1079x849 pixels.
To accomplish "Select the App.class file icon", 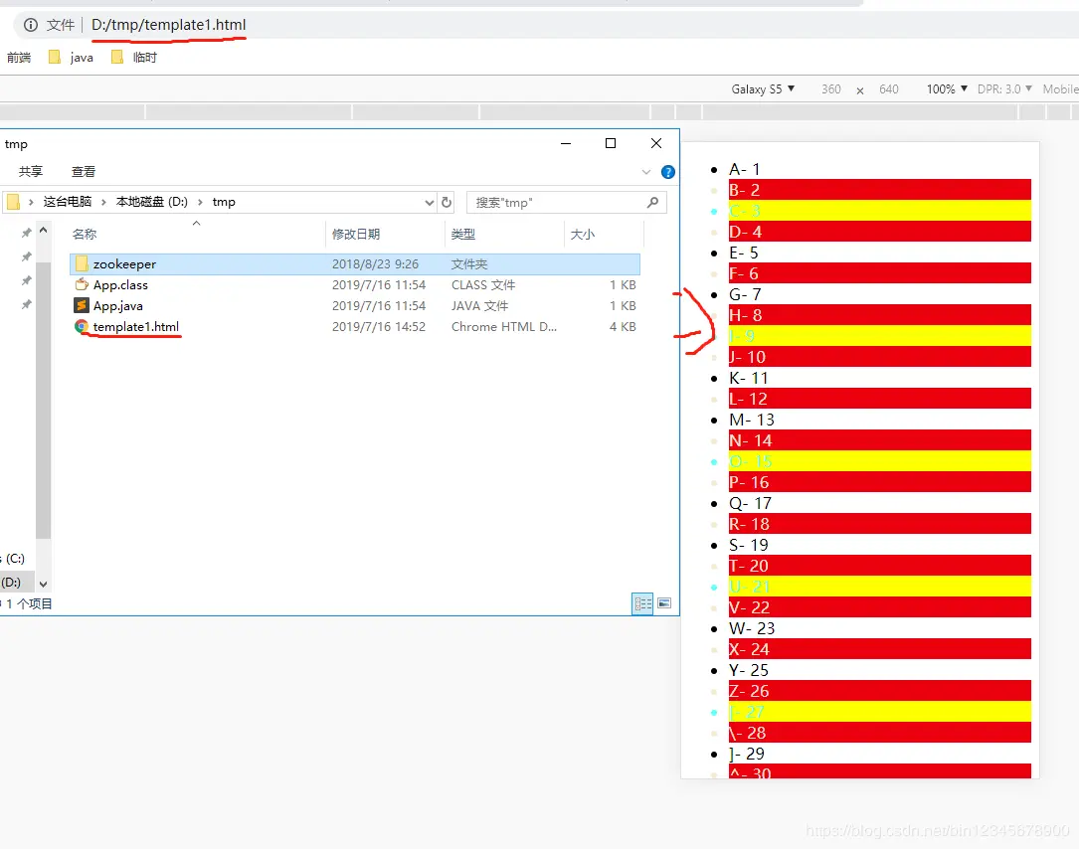I will point(82,285).
